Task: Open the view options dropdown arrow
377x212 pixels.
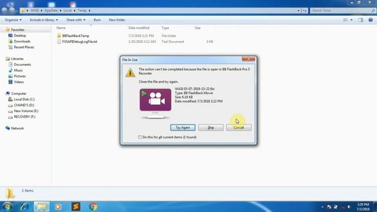Action: tap(352, 20)
